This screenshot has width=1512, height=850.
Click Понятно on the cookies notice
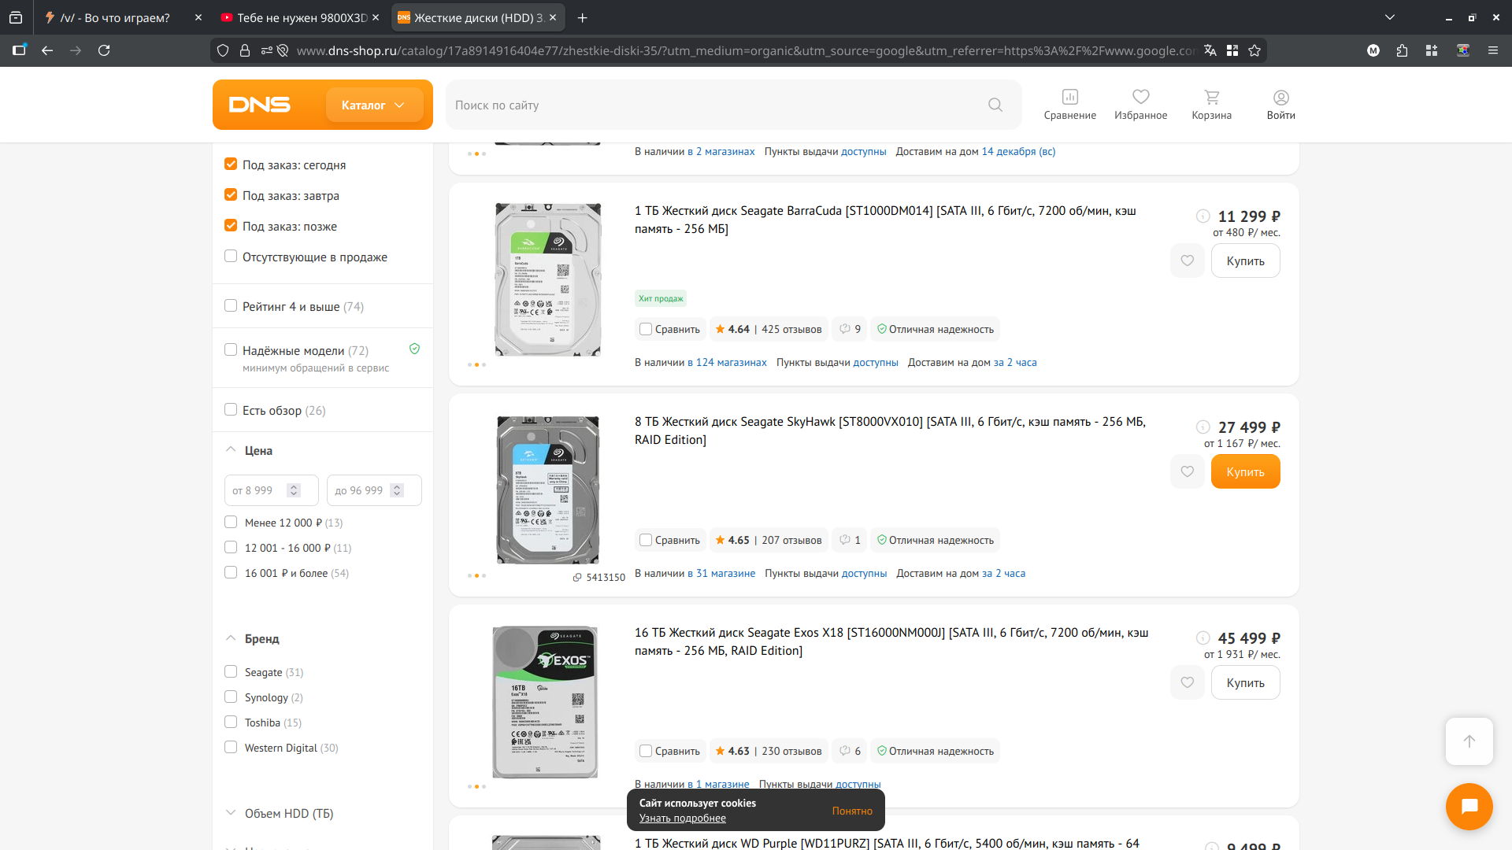pyautogui.click(x=852, y=811)
